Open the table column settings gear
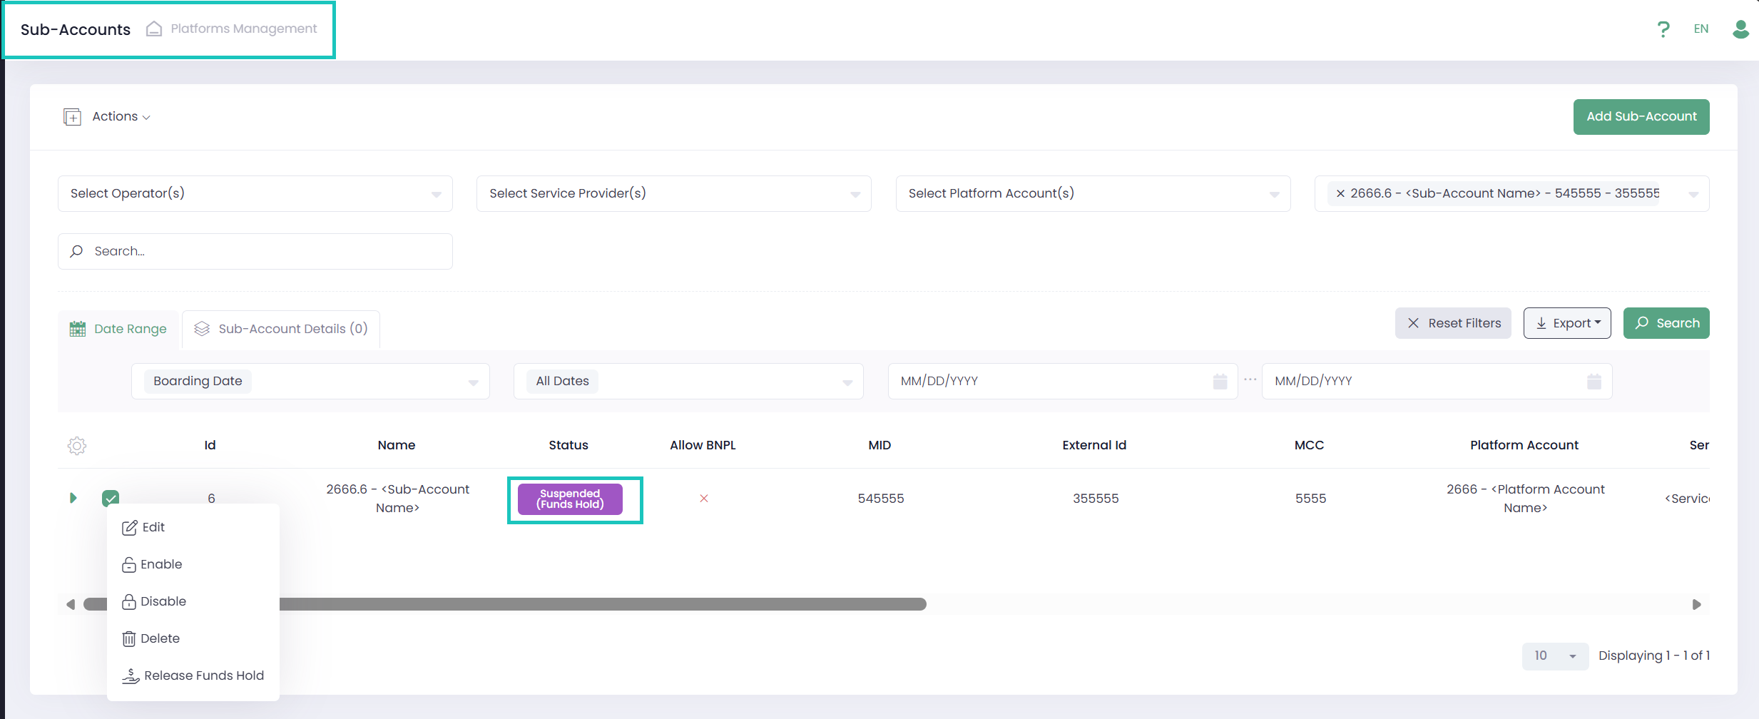 [77, 446]
